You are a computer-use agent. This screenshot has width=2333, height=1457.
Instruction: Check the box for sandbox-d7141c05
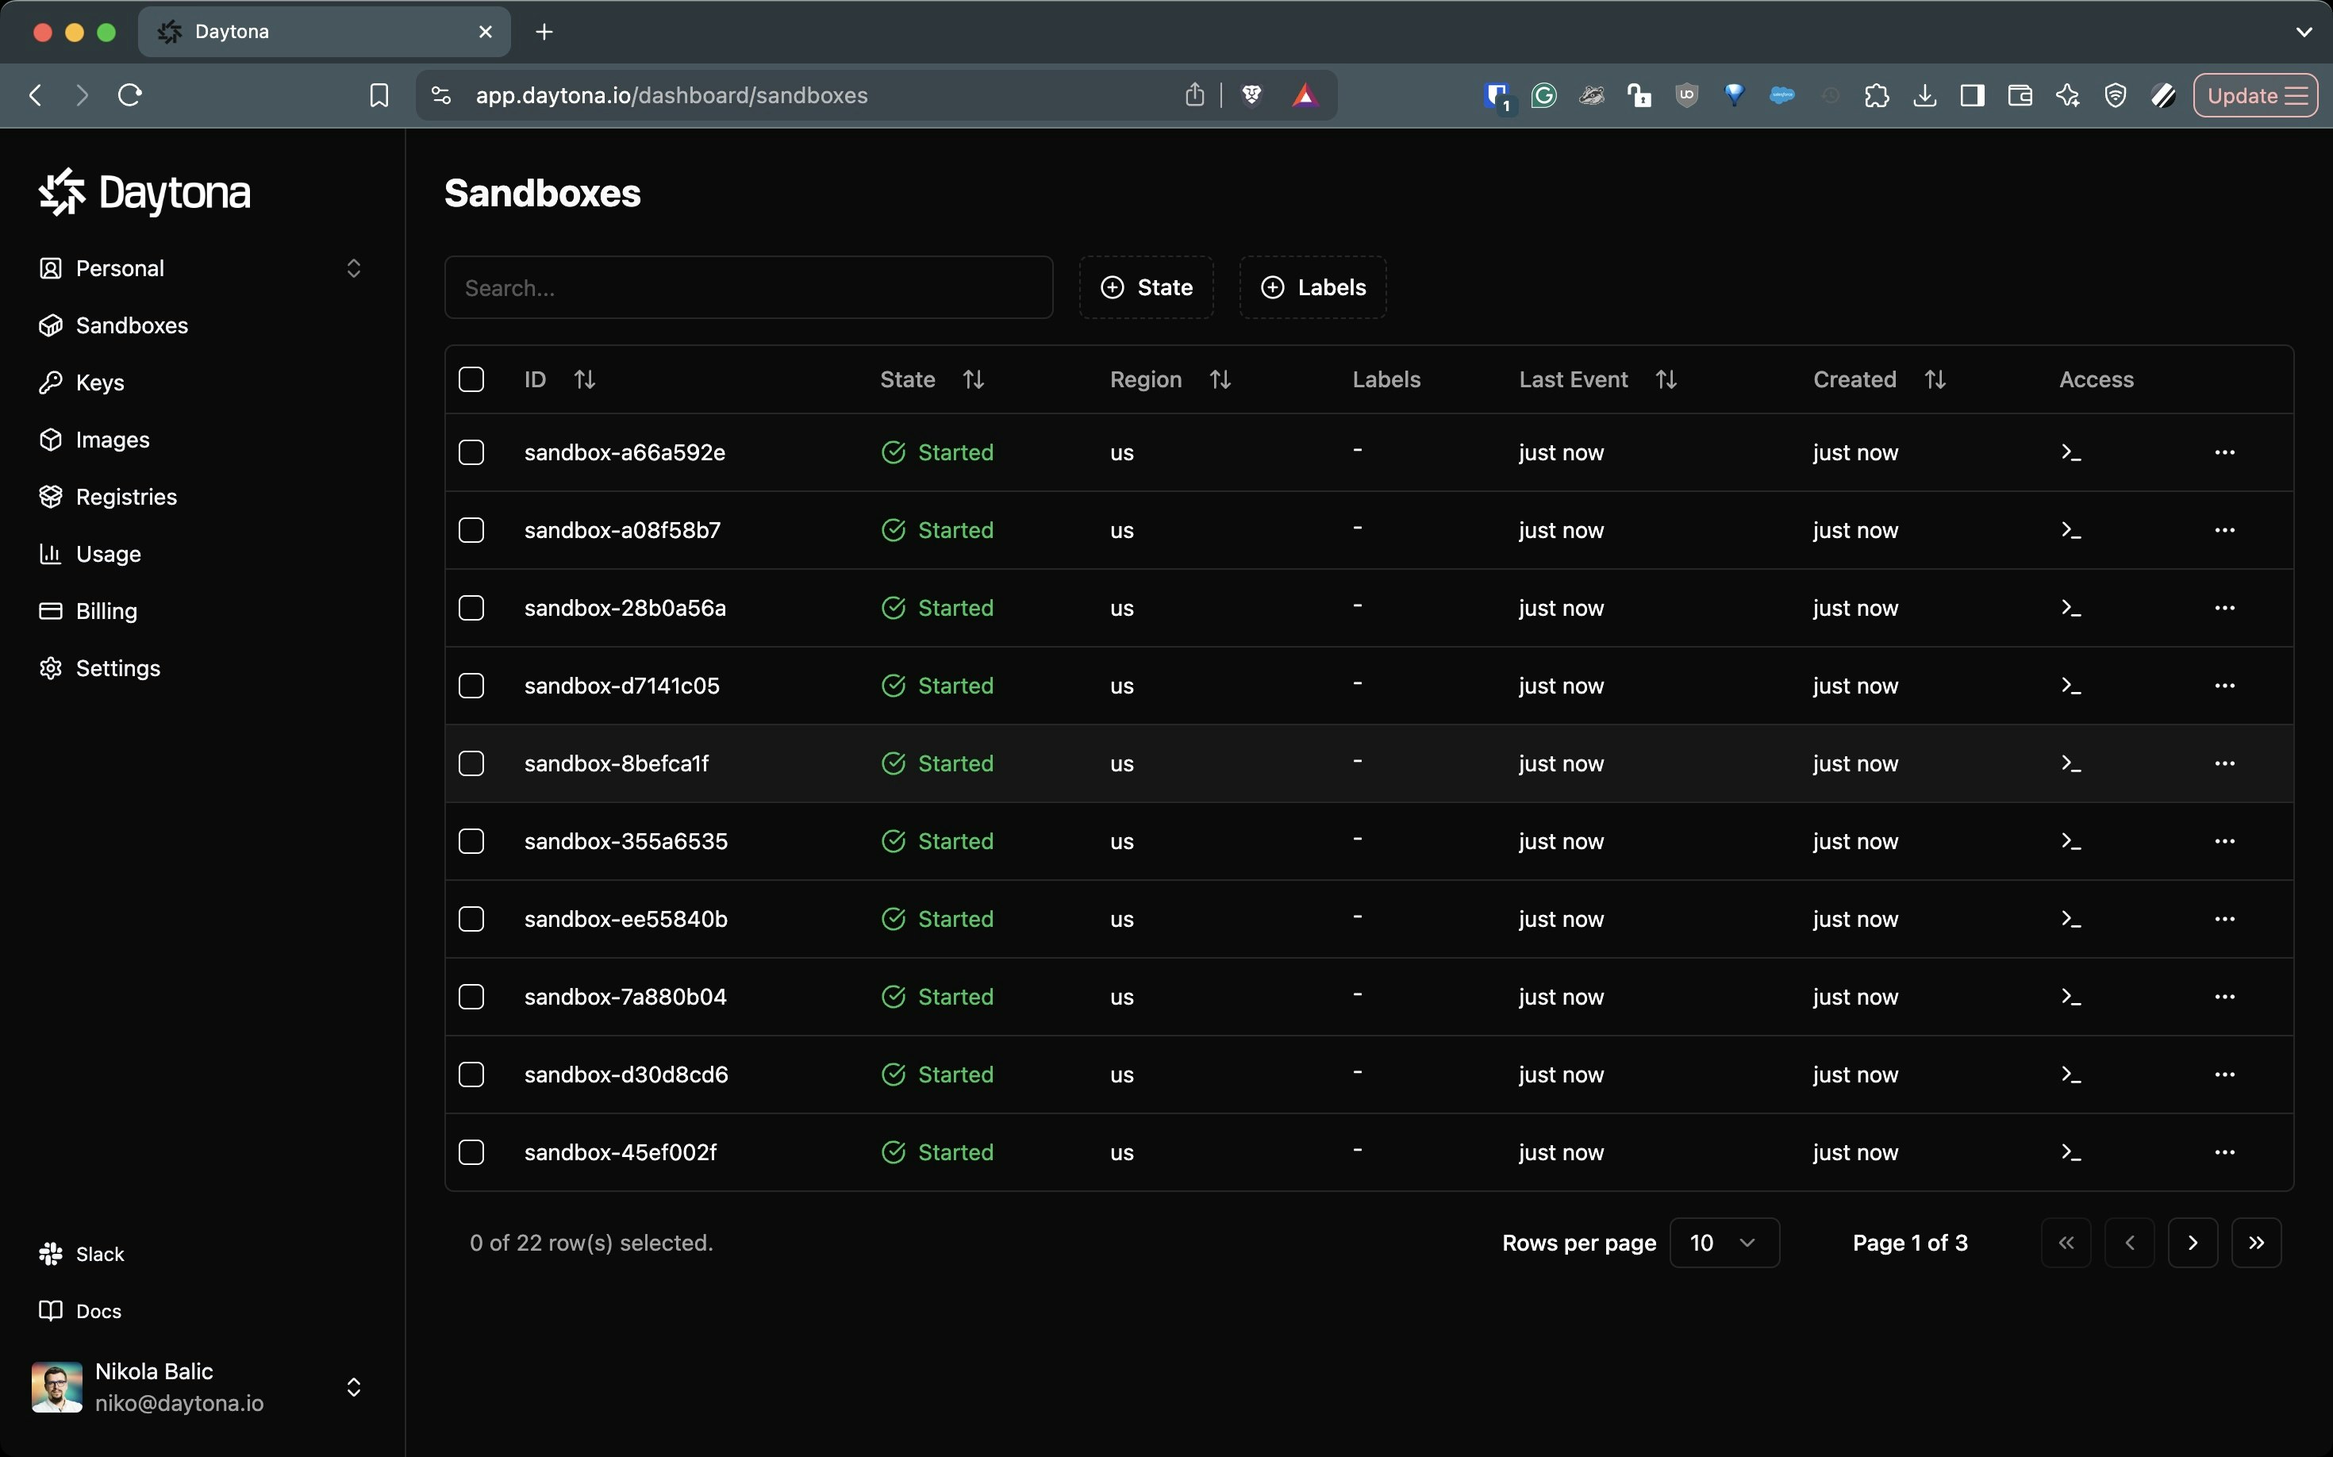tap(471, 686)
